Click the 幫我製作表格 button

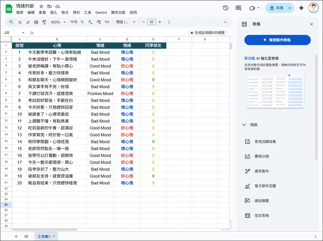[278, 40]
